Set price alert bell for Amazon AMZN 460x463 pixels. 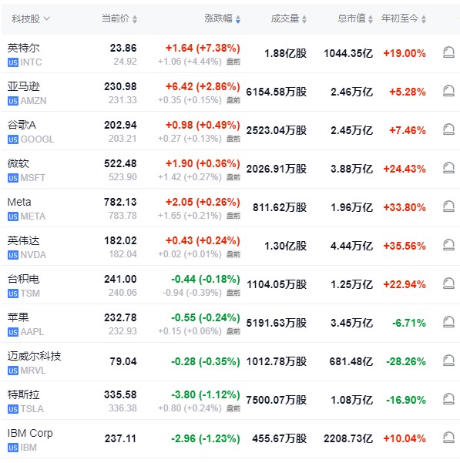coord(448,91)
